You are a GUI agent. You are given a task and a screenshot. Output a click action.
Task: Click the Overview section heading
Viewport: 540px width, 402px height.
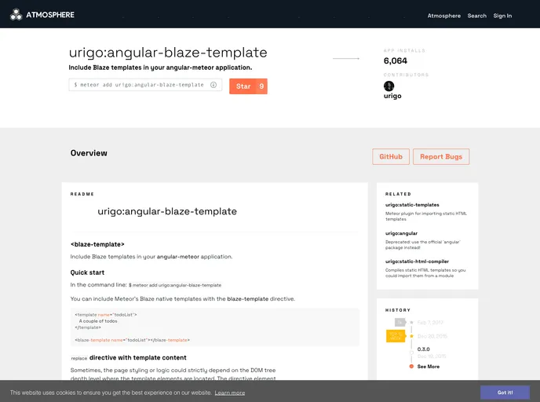click(x=89, y=153)
